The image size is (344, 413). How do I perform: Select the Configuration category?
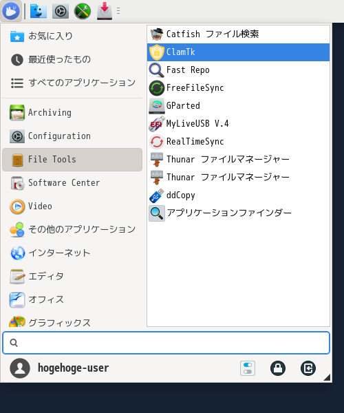pos(72,136)
